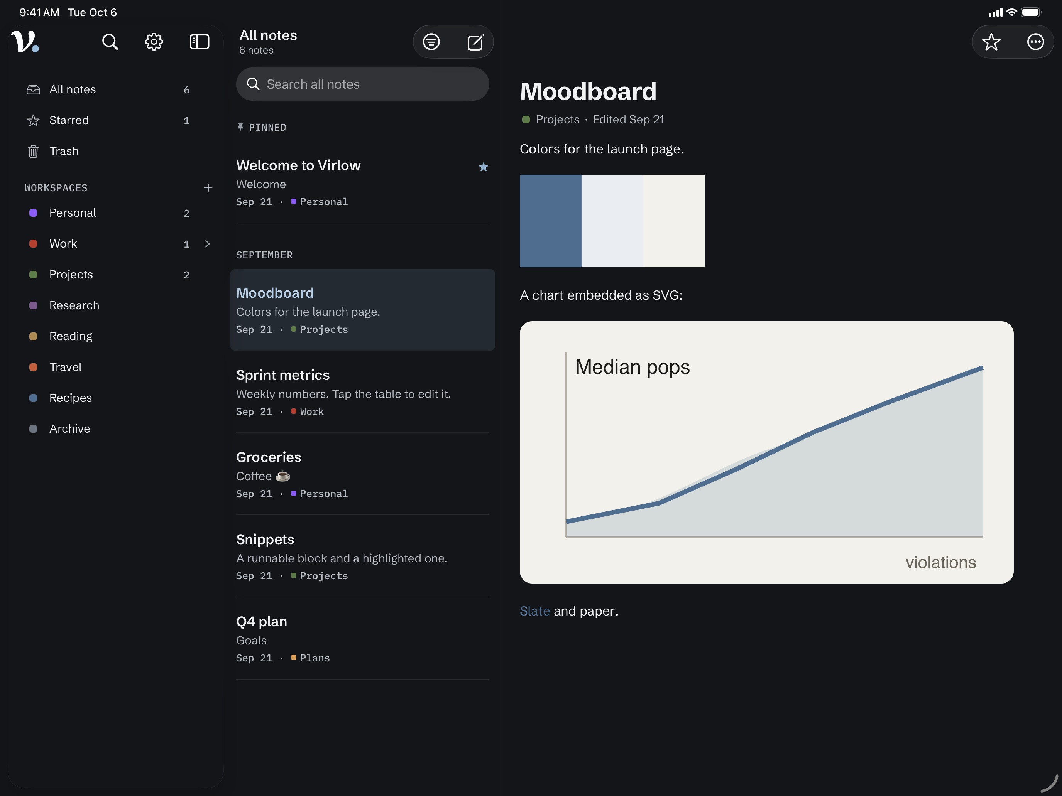Image resolution: width=1062 pixels, height=796 pixels.
Task: Open the filter/sort notes icon
Action: 431,42
